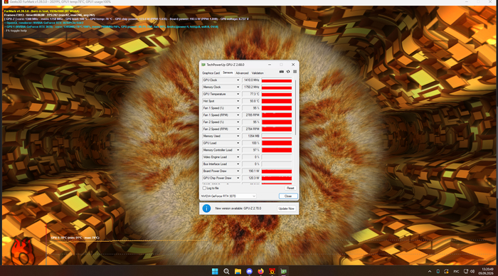
Task: Show hidden system tray icons
Action: (430, 272)
